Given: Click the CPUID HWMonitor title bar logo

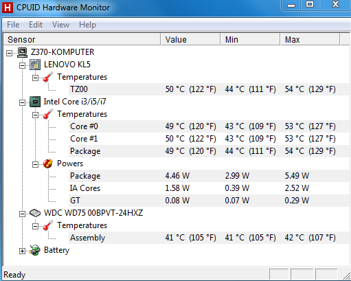Looking at the screenshot, I should point(8,8).
